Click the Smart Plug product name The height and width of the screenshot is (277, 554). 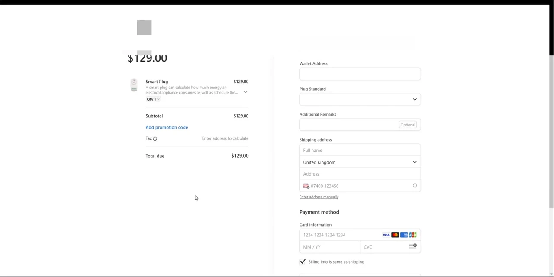157,82
